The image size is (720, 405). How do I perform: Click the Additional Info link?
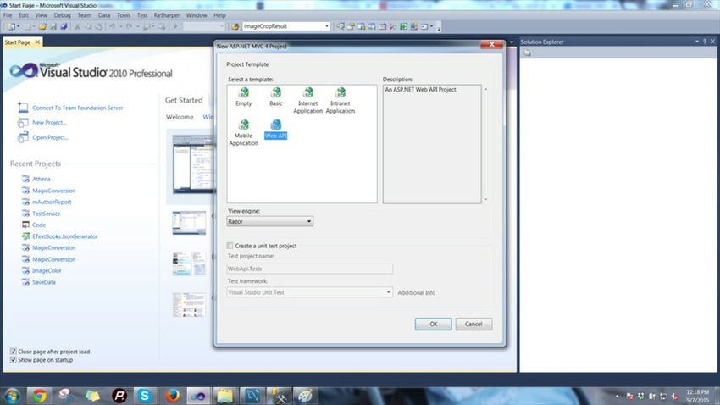(x=417, y=292)
